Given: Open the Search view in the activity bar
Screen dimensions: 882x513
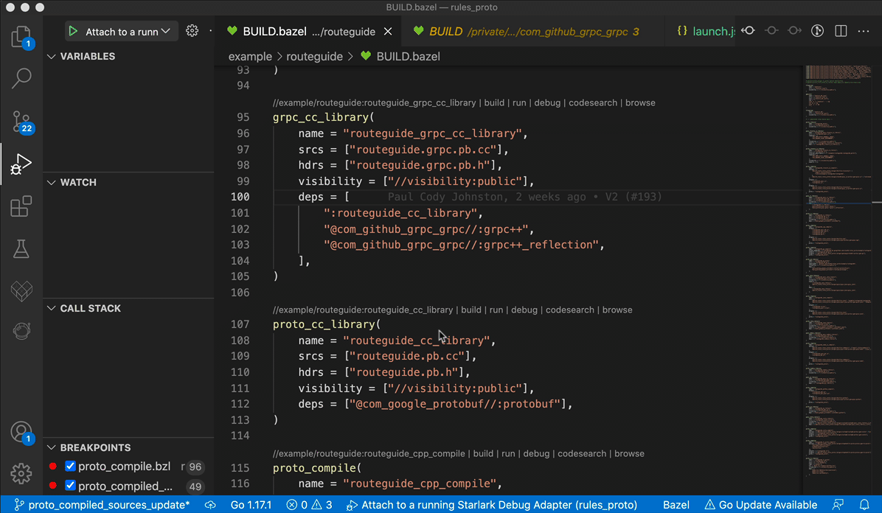Looking at the screenshot, I should coord(21,78).
